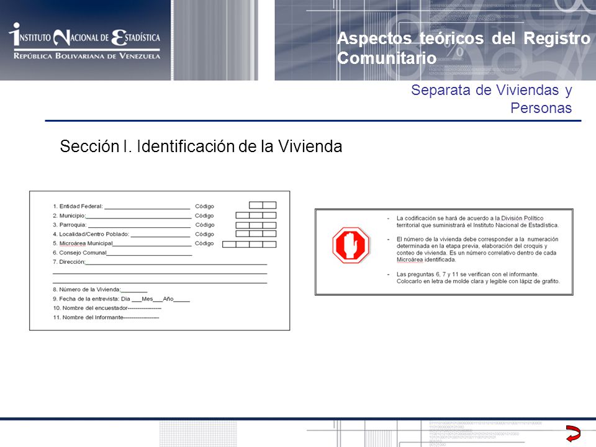The height and width of the screenshot is (447, 596).
Task: Click the Localidad/Centro Poblado código boxes
Action: (x=256, y=234)
